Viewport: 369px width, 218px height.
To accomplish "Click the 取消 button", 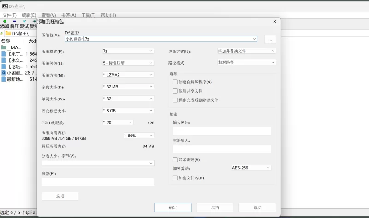I will [215, 207].
